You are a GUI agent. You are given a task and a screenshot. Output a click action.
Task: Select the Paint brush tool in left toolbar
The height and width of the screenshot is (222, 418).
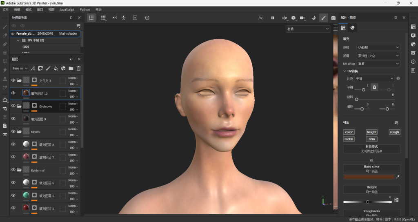click(5, 27)
